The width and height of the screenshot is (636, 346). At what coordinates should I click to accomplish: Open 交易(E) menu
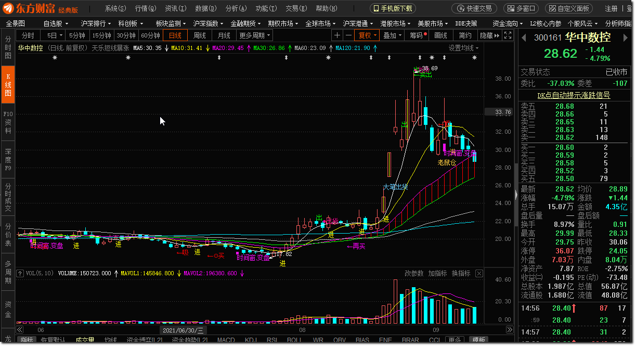pos(296,8)
